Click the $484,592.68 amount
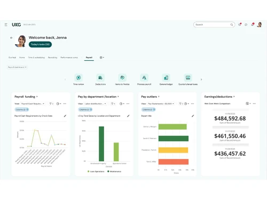Screen dimensions: 267x200 tap(230, 118)
